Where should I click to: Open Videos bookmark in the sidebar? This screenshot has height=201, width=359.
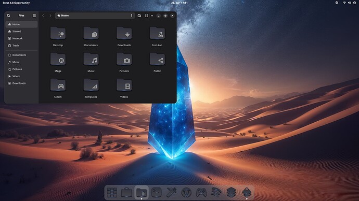21,76
